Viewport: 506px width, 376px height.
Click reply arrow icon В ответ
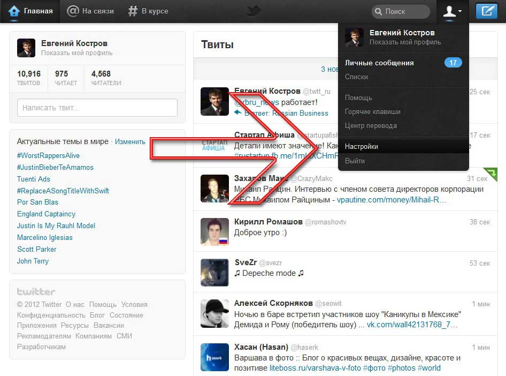238,112
